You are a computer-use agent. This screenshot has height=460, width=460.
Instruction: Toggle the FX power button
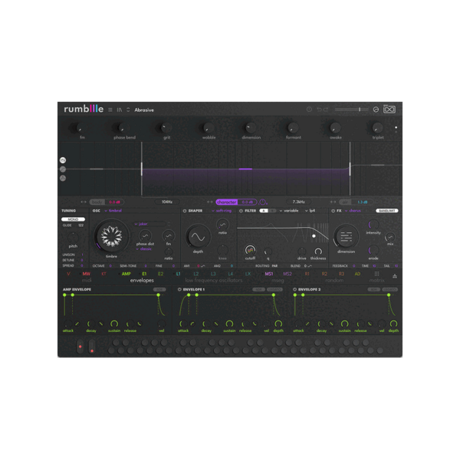point(333,211)
